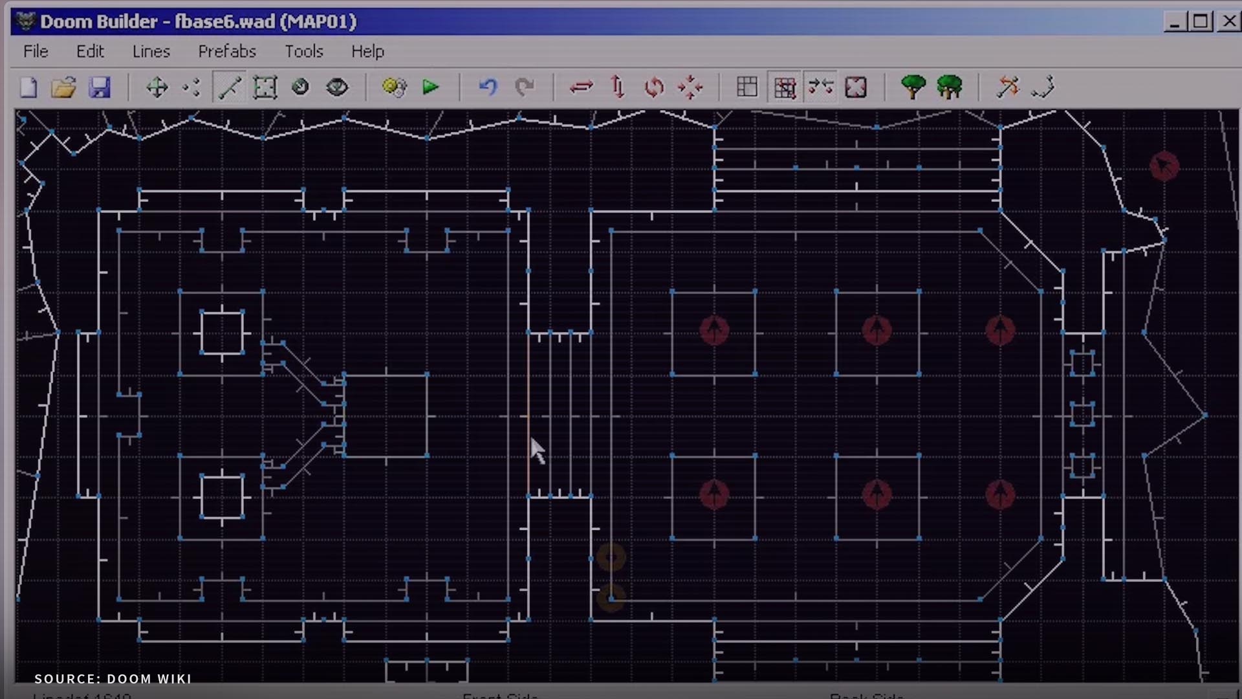Image resolution: width=1242 pixels, height=699 pixels.
Task: Open the File menu
Action: point(36,51)
